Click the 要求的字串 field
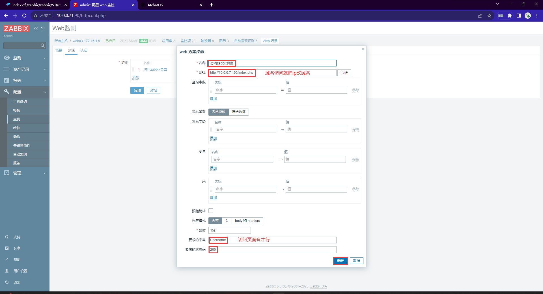Screen dimensions: 543x294 pos(272,240)
